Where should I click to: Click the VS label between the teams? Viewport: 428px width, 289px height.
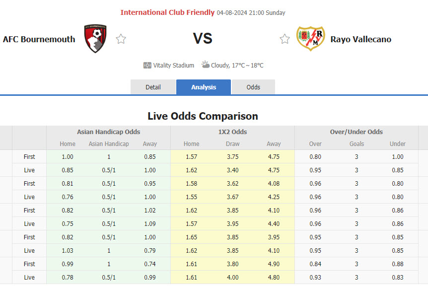click(x=203, y=38)
